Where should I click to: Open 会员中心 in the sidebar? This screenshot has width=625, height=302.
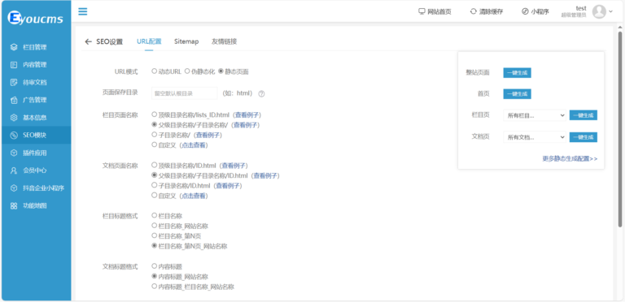37,170
